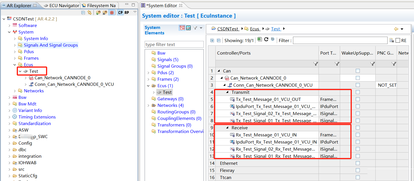Check WakeUpSupport box in Ethernet row
414x181 pixels.
(358, 163)
